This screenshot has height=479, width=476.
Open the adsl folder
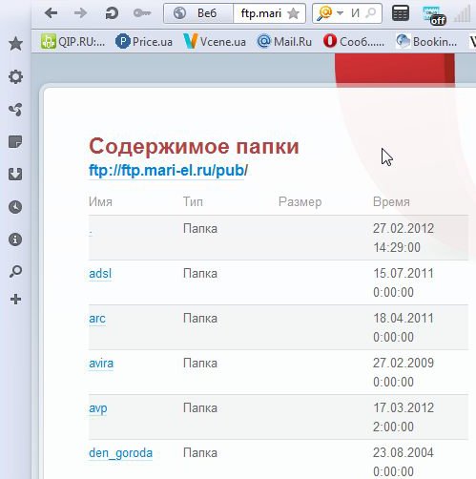tap(100, 274)
